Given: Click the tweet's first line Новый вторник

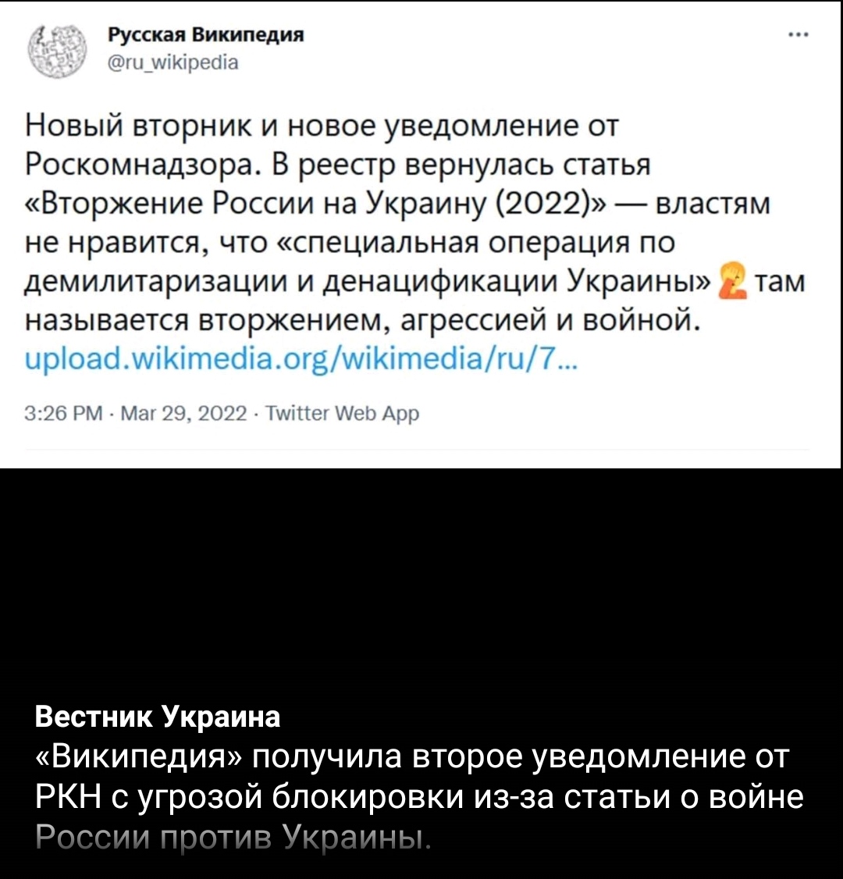Looking at the screenshot, I should coord(322,126).
